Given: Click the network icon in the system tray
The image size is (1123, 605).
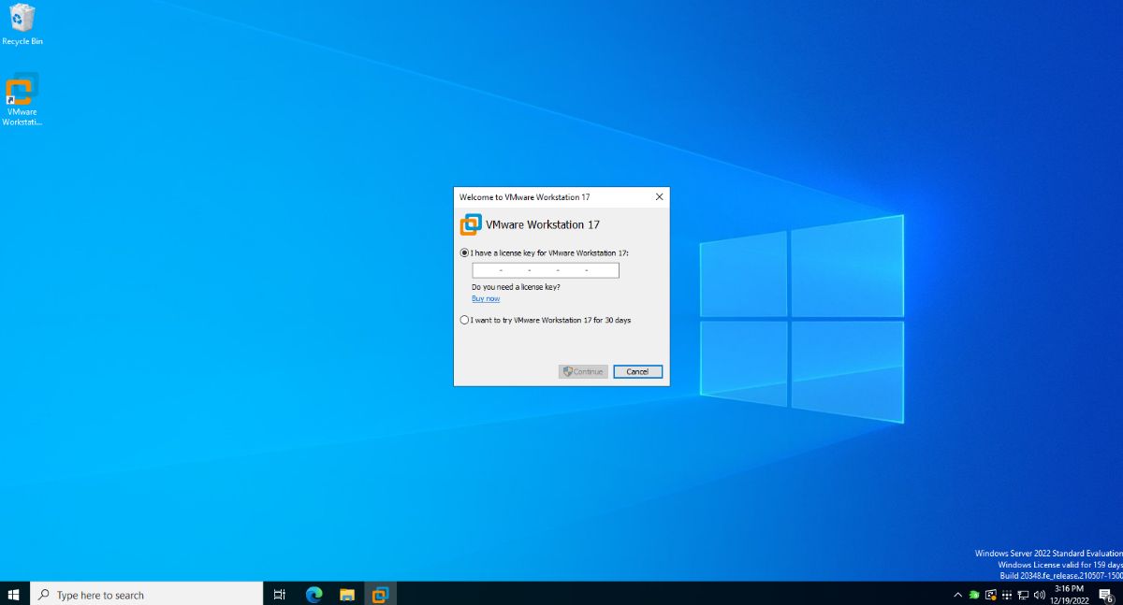Looking at the screenshot, I should 1025,595.
